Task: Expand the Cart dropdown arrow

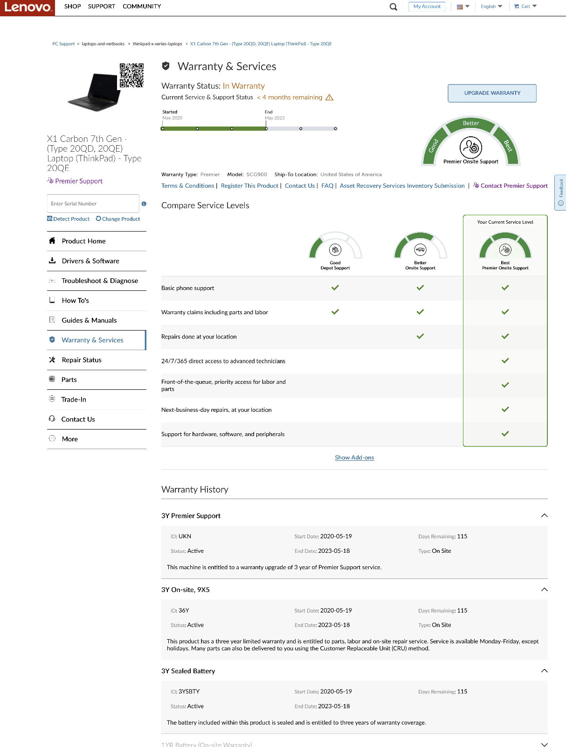Action: 535,6
